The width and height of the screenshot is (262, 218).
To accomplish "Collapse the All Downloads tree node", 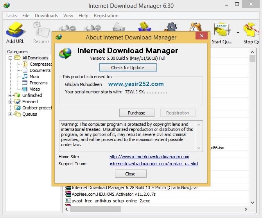I will (10, 58).
